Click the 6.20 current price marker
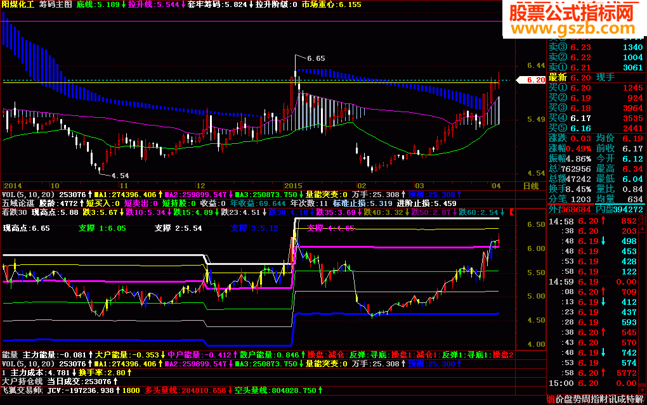This screenshot has height=405, width=647. click(x=532, y=80)
